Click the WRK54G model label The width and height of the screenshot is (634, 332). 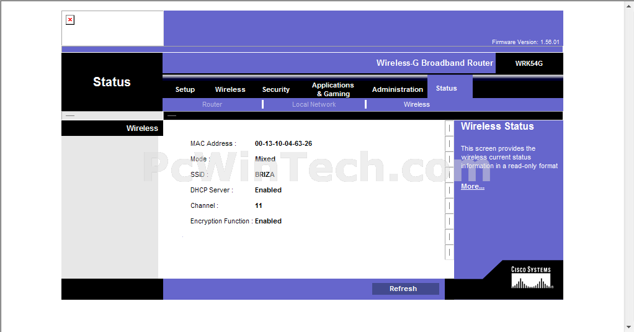pyautogui.click(x=529, y=63)
